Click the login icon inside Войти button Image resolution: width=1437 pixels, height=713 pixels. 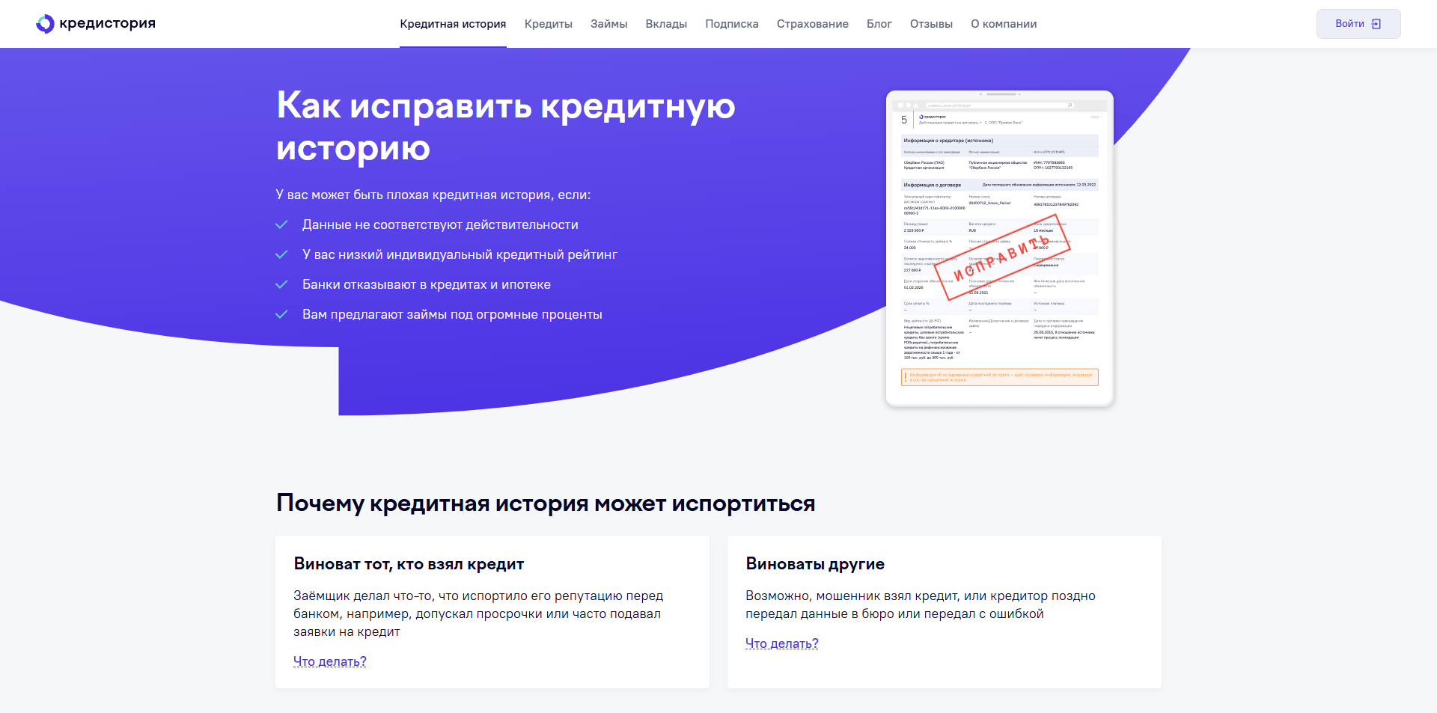[x=1376, y=23]
